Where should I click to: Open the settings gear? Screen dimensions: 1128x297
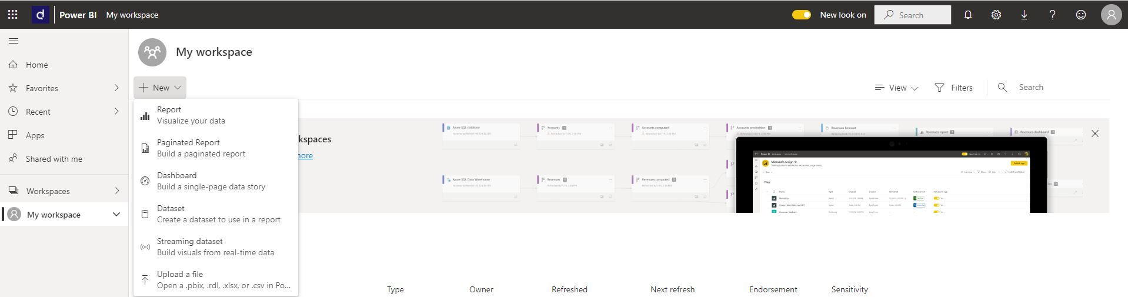[996, 15]
